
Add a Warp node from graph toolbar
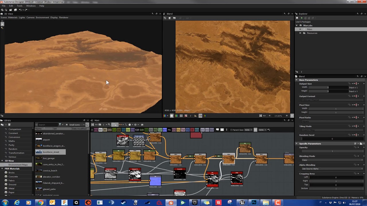click(197, 130)
